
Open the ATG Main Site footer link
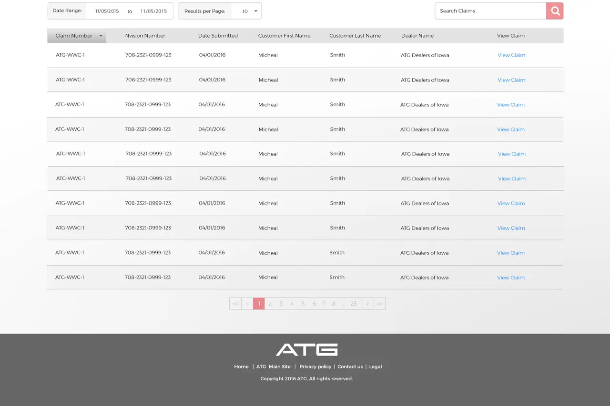coord(274,366)
